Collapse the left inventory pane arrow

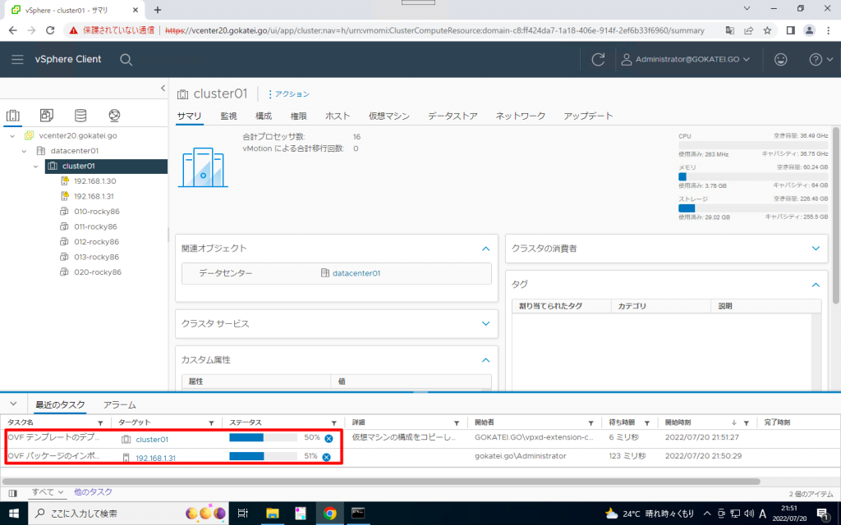pos(163,88)
